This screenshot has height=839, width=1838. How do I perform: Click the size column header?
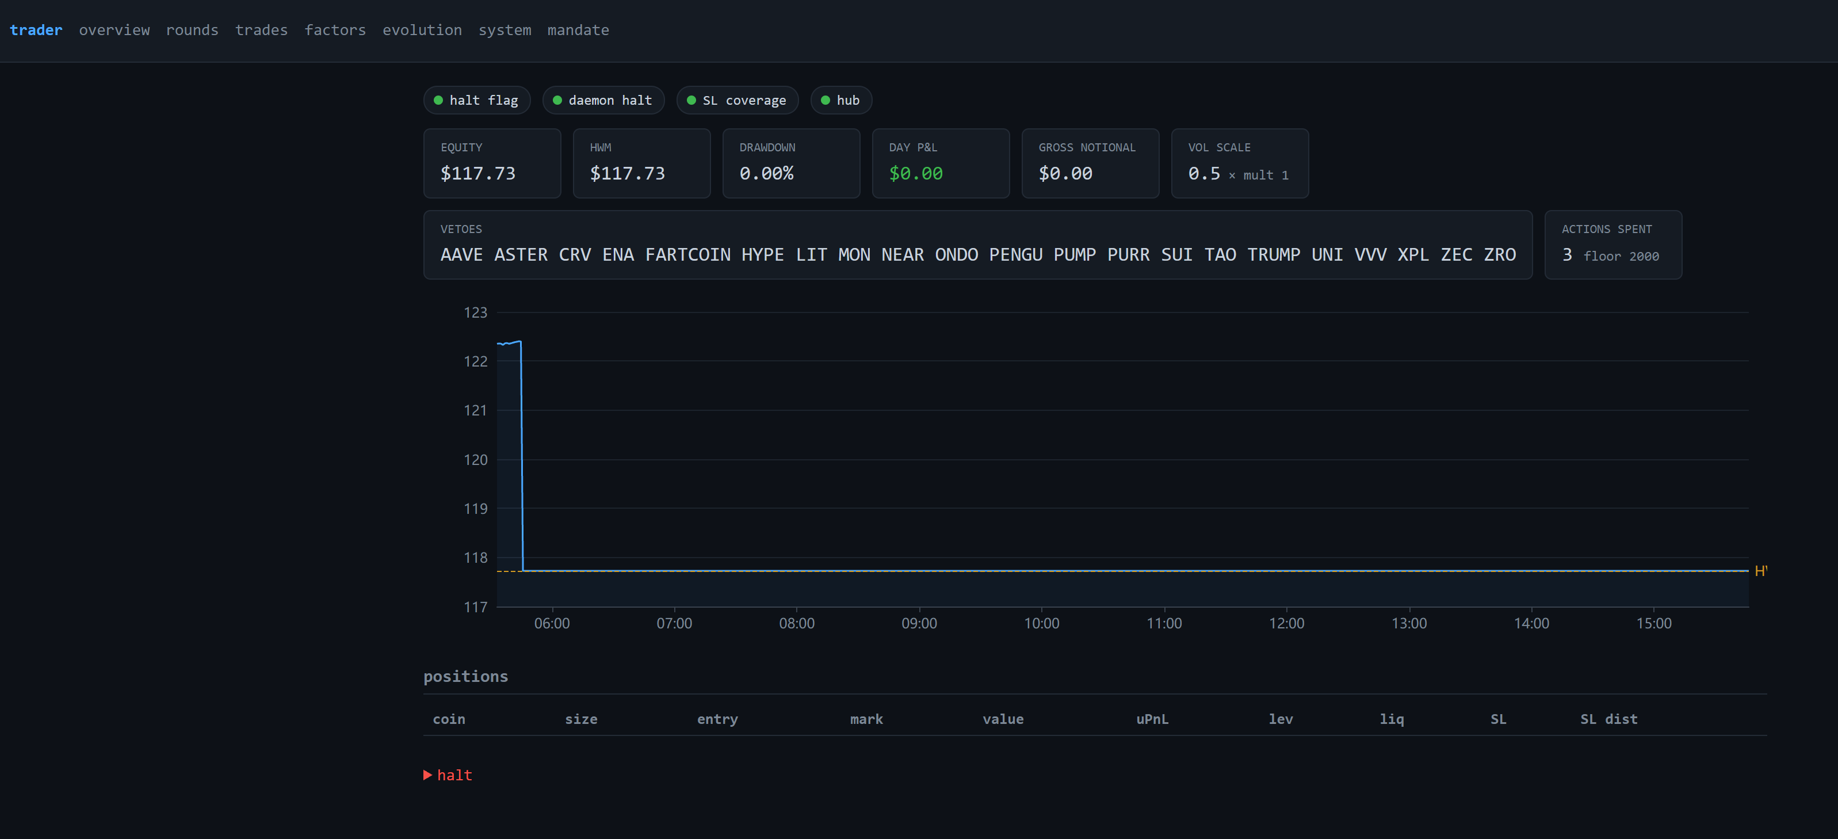pos(581,718)
